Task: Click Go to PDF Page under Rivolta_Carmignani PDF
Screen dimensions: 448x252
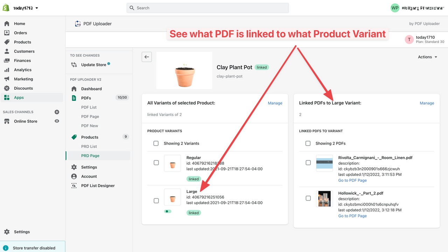Action: pyautogui.click(x=352, y=180)
